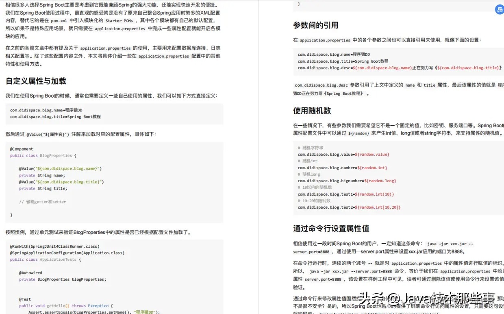Screen dimensions: 504x314
Task: Click 'com.didispace.blog.value=${random.value}' line
Action: pyautogui.click(x=343, y=154)
